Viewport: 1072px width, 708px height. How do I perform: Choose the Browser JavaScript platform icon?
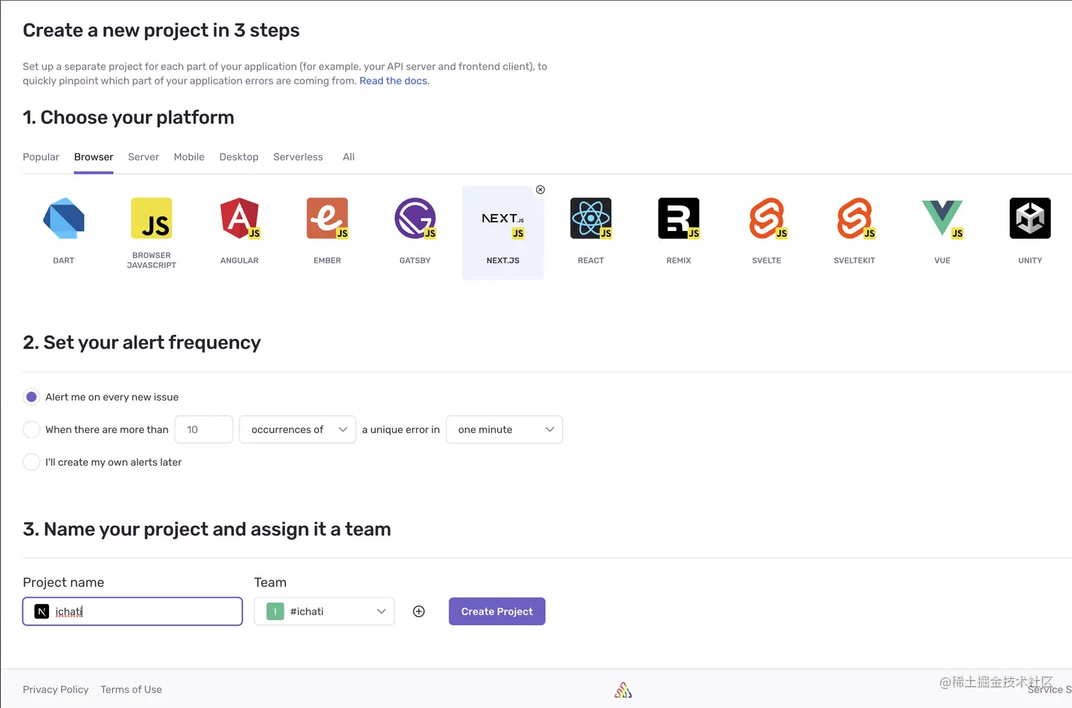152,218
